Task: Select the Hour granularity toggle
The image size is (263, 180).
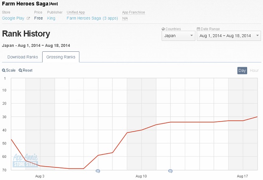Action: click(x=254, y=71)
